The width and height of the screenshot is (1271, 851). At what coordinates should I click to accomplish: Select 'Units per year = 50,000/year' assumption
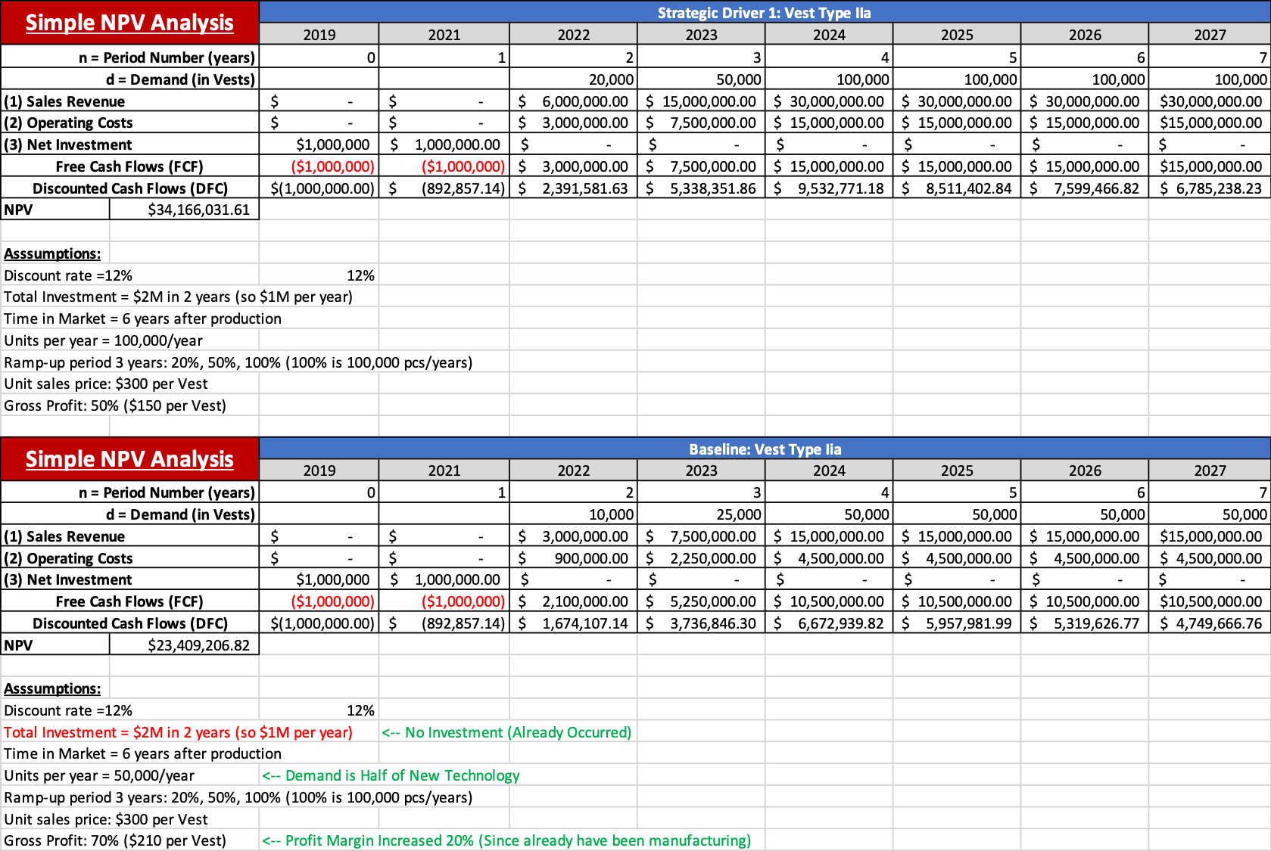(99, 775)
